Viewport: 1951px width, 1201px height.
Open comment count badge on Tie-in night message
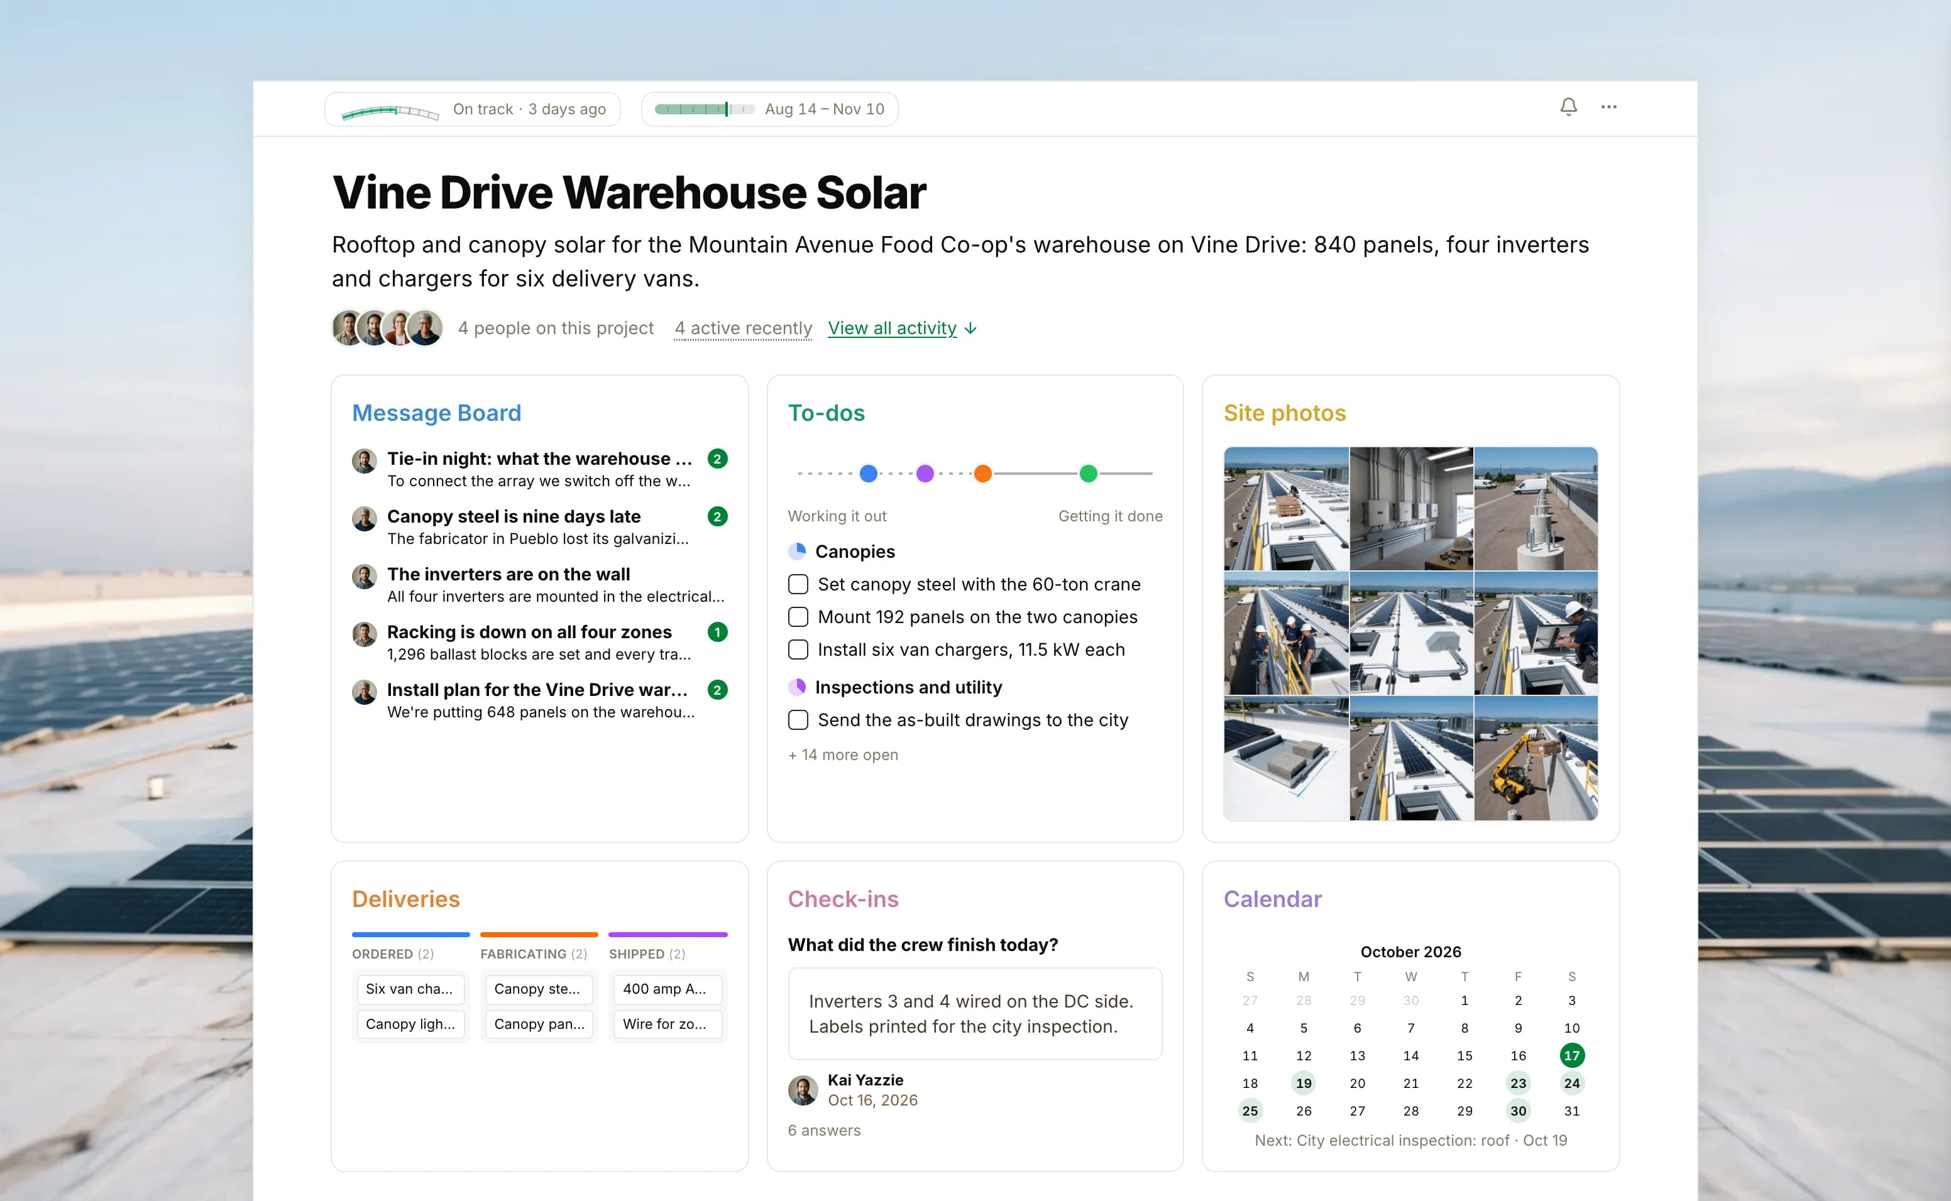click(717, 459)
